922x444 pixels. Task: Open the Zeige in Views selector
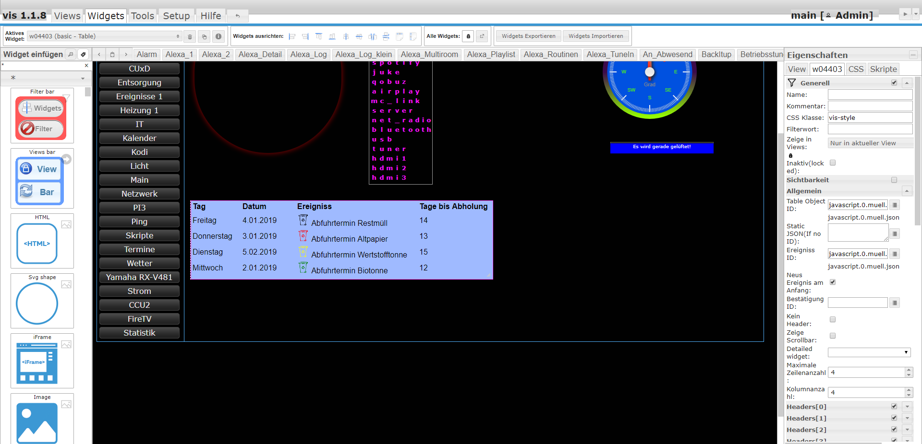[x=870, y=143]
